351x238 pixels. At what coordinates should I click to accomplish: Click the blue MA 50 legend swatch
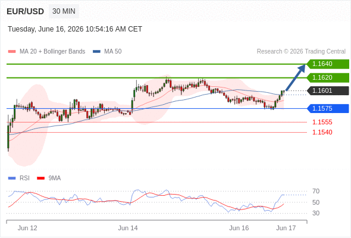(x=96, y=52)
